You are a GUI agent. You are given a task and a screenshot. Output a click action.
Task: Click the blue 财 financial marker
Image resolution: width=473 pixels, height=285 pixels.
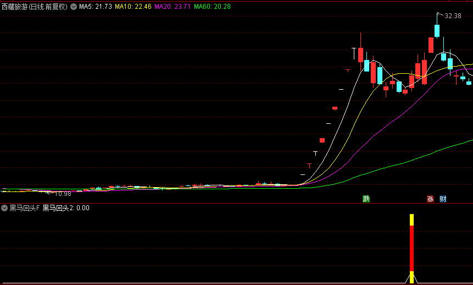(443, 199)
